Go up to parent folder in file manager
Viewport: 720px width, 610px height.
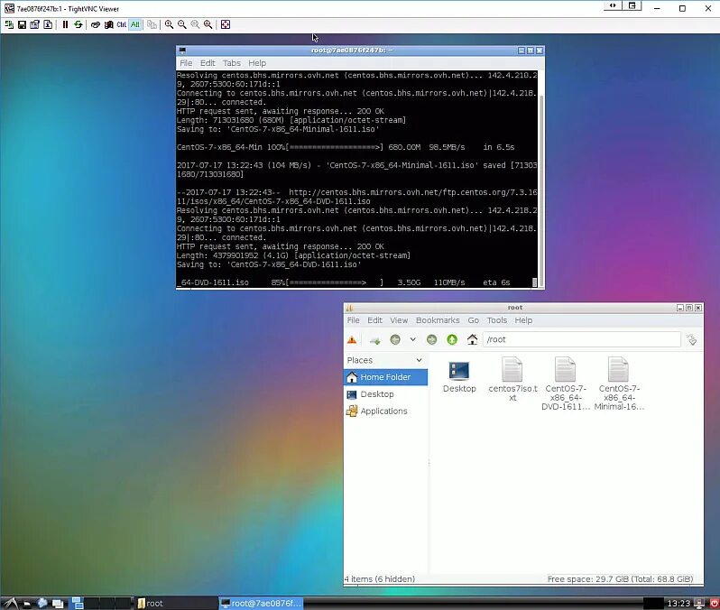pyautogui.click(x=452, y=340)
